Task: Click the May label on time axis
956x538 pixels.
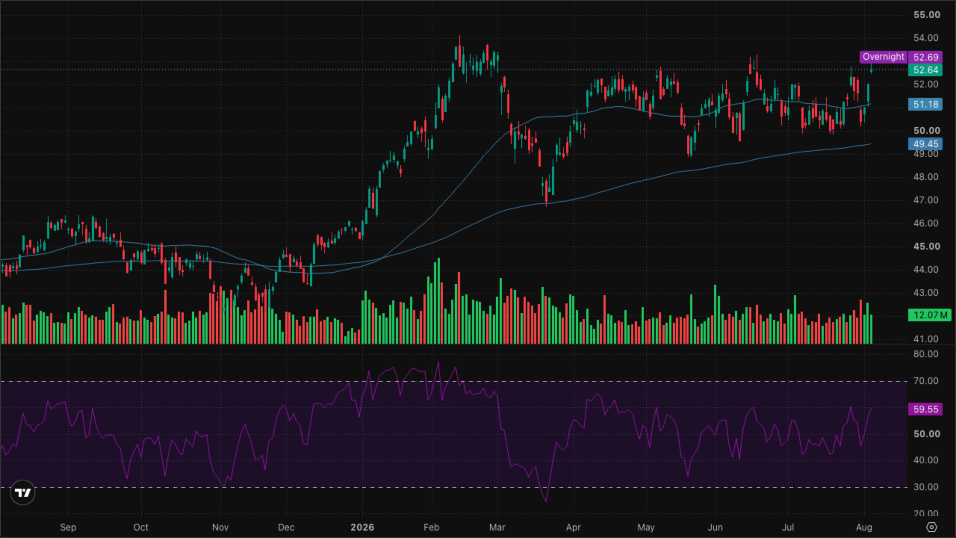Action: 646,528
